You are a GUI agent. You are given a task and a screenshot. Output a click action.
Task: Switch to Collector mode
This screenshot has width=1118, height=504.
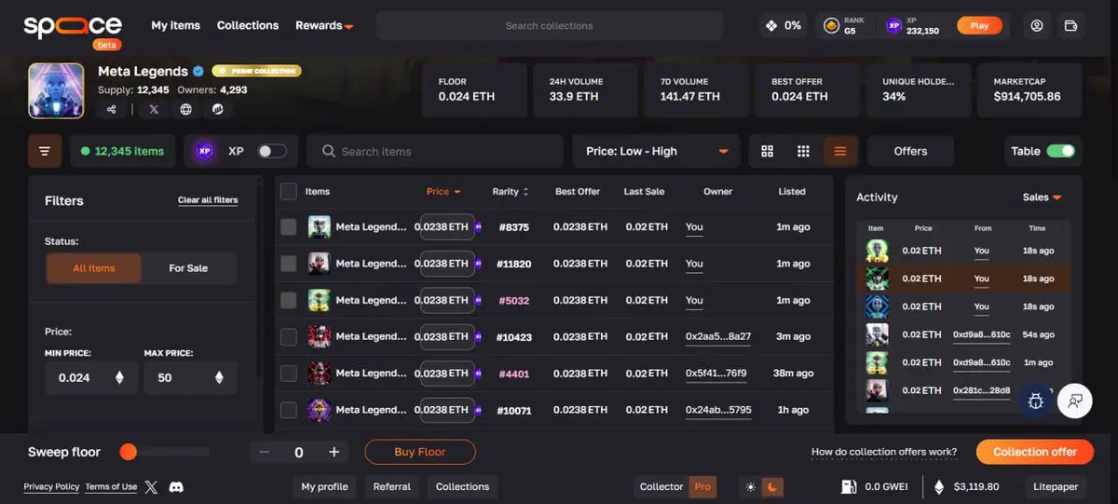point(661,486)
